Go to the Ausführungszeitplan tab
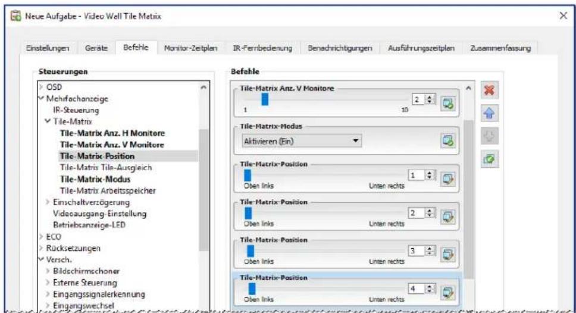Image resolution: width=576 pixels, height=313 pixels. coord(421,48)
